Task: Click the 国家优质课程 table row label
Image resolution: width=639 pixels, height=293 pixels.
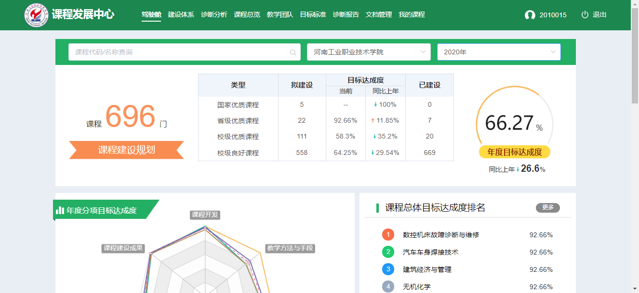Action: (238, 104)
